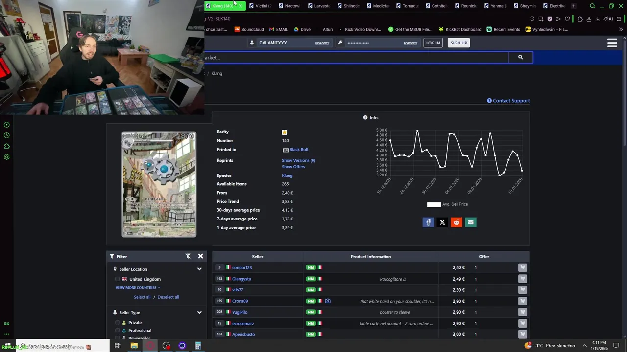This screenshot has width=627, height=352.
Task: Click the heart icon in the browser toolbar
Action: click(x=567, y=19)
